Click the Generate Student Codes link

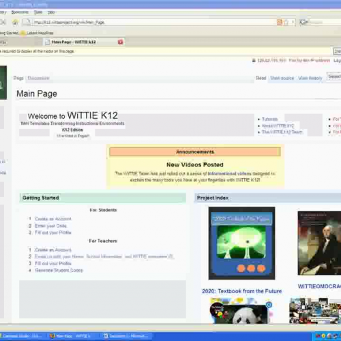[x=59, y=270]
